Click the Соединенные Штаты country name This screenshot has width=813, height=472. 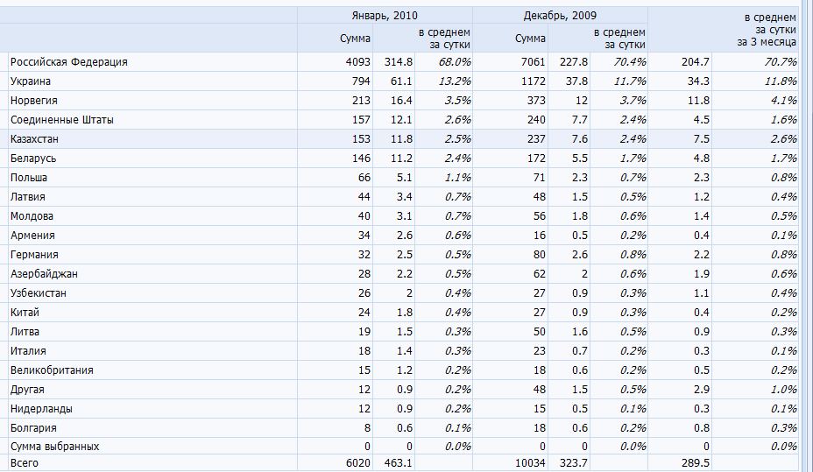click(61, 120)
